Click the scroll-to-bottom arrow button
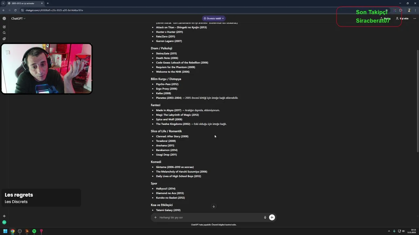 pyautogui.click(x=214, y=206)
